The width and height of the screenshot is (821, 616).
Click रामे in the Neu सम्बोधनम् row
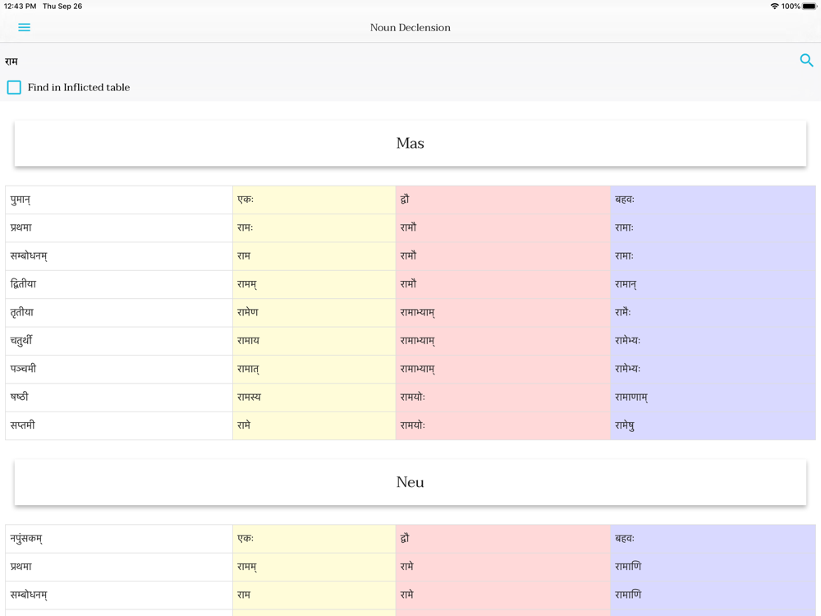(502, 595)
